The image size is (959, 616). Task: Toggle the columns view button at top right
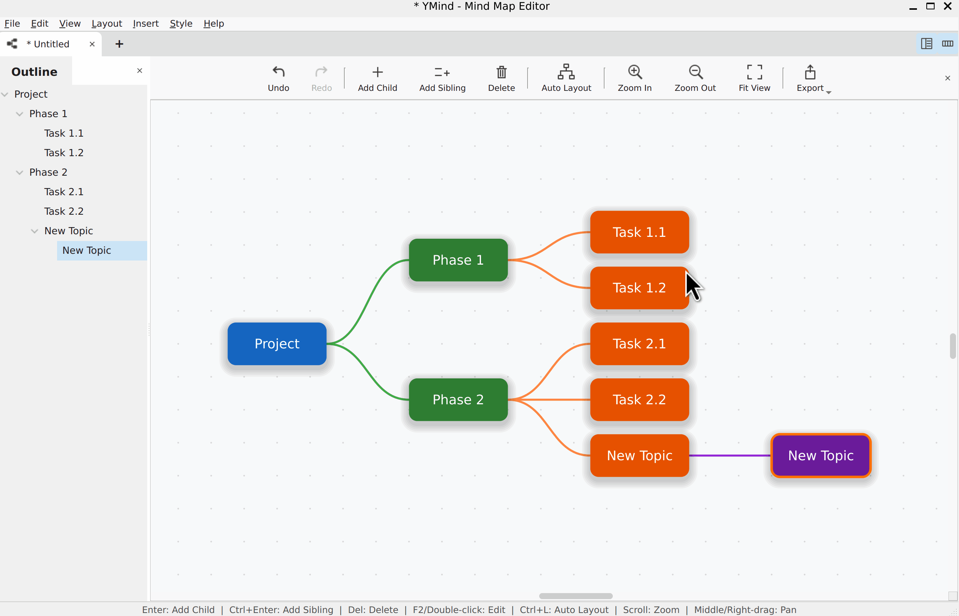(947, 44)
